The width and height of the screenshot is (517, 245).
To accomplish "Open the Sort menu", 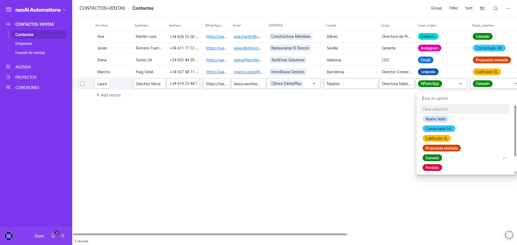I will (x=469, y=8).
